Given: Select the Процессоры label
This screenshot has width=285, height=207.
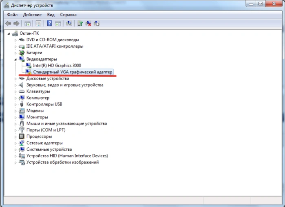Looking at the screenshot, I should pos(39,136).
